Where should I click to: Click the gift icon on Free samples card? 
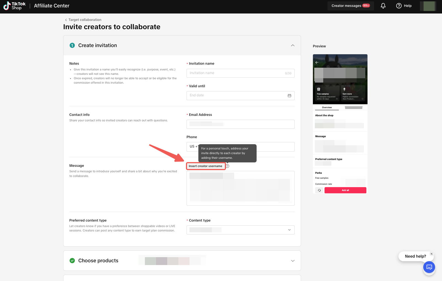click(319, 89)
